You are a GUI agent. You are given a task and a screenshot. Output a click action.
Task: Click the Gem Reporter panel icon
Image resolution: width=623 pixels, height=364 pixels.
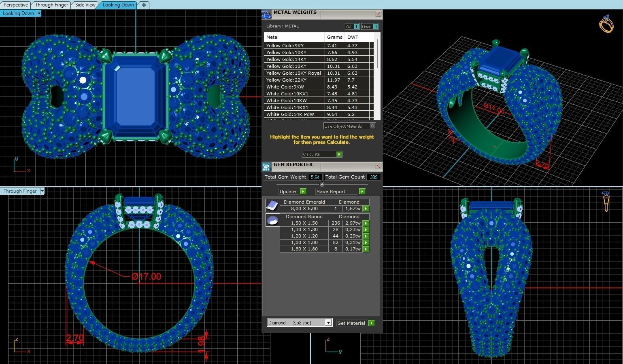pos(266,167)
